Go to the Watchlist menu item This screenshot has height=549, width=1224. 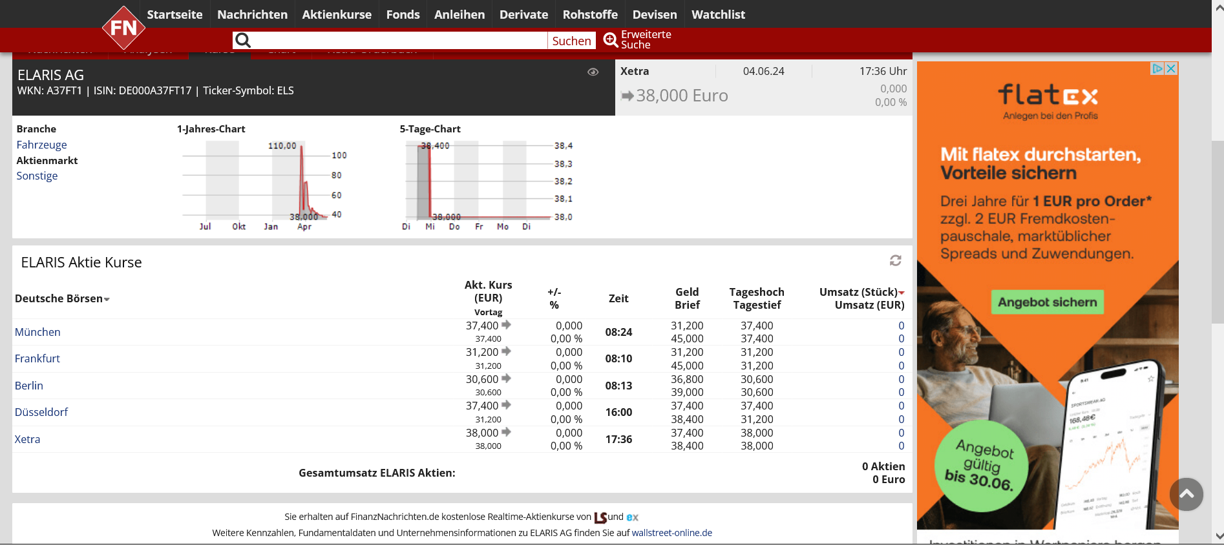click(718, 14)
